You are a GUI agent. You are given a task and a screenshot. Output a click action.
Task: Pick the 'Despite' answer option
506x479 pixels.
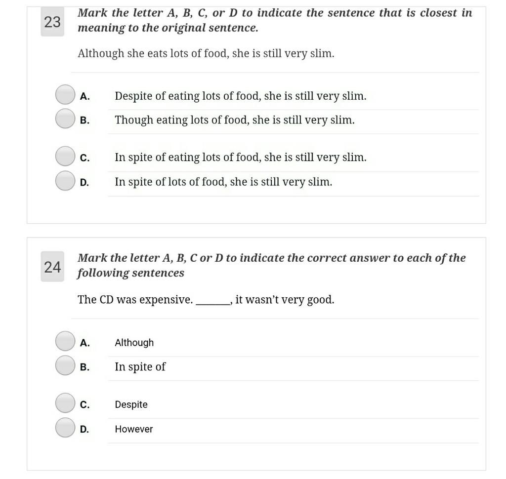point(131,404)
